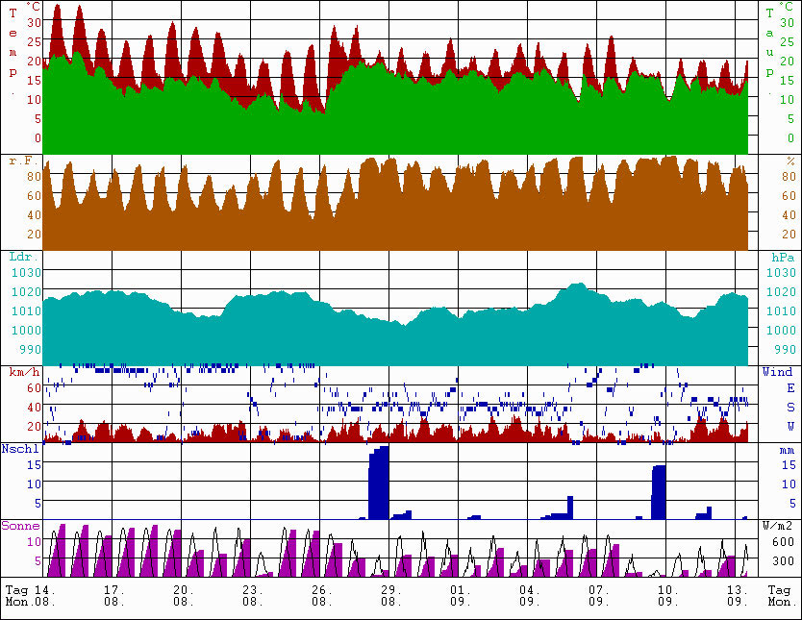Click the left-axis pressure value '1030'

coord(26,272)
